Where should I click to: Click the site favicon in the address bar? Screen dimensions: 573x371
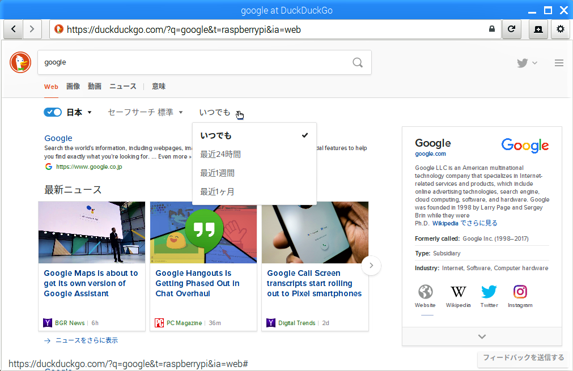click(x=58, y=29)
